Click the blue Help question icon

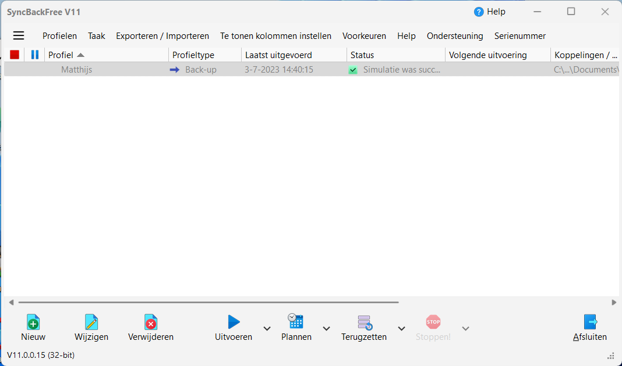(479, 12)
